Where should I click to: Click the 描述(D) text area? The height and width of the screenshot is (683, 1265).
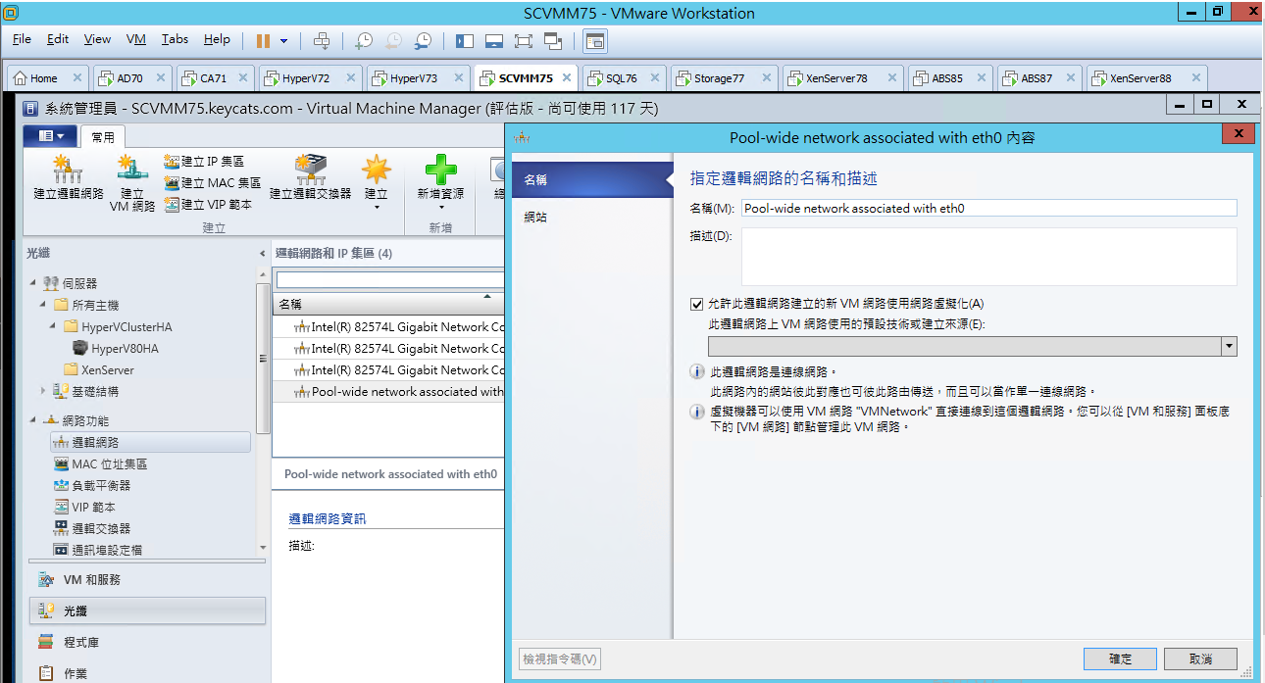989,256
